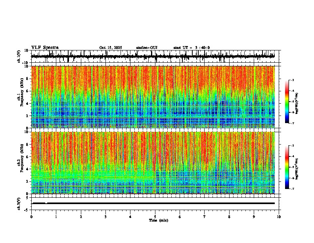Viewport: 314px width, 243px height.
Task: Click the ch.2 'Frequency (kHz)' axis label
Action: point(22,158)
